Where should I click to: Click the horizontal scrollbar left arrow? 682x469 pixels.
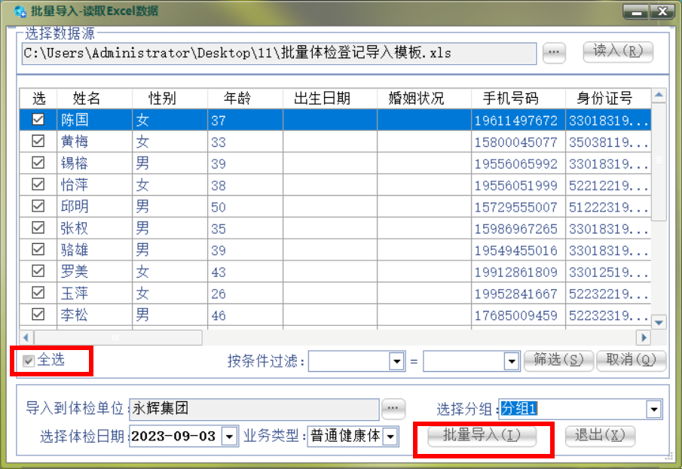[x=26, y=337]
